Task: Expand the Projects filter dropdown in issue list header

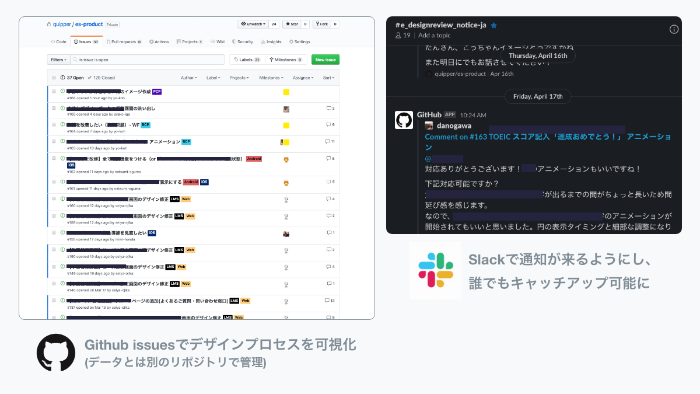Action: coord(239,78)
